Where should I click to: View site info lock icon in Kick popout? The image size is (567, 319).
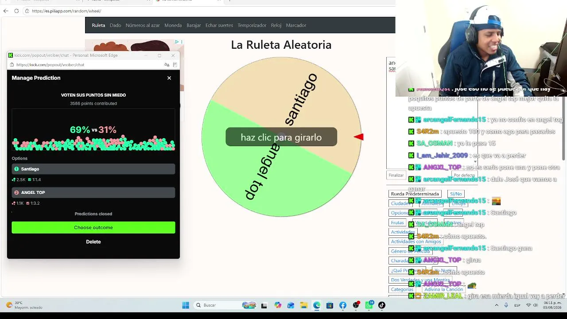(12, 65)
